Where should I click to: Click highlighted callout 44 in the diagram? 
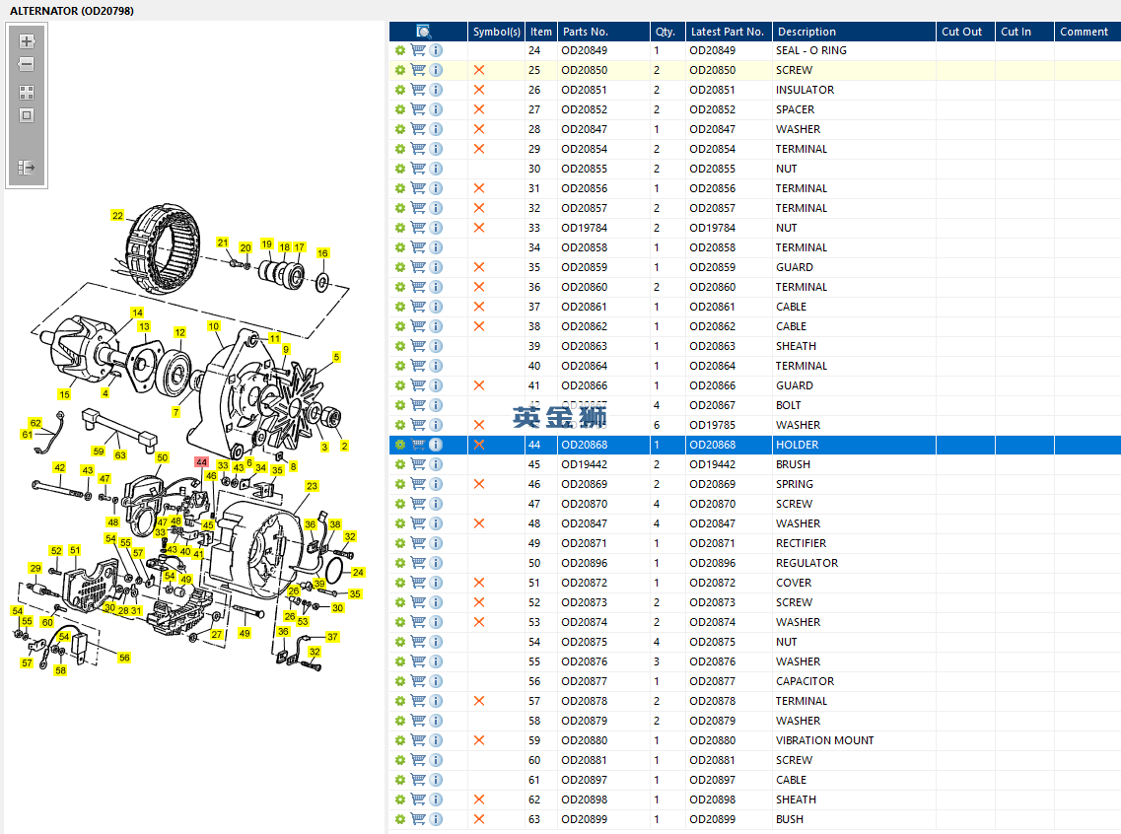tap(201, 461)
